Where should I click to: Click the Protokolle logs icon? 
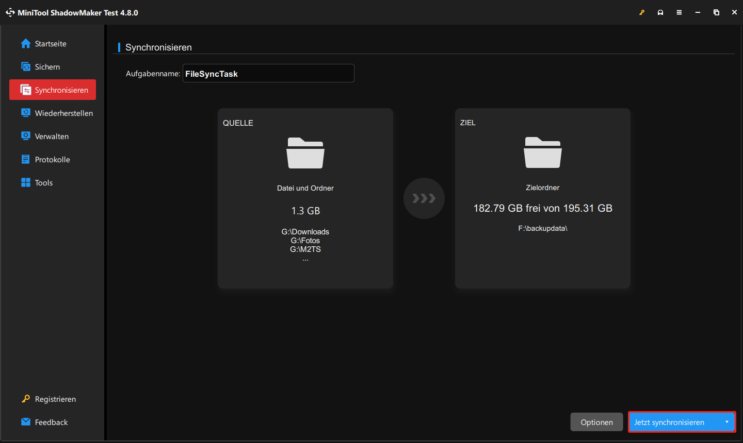click(x=26, y=160)
